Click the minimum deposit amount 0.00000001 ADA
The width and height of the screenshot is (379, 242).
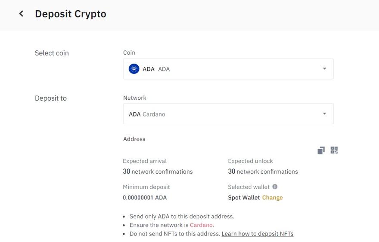(145, 198)
